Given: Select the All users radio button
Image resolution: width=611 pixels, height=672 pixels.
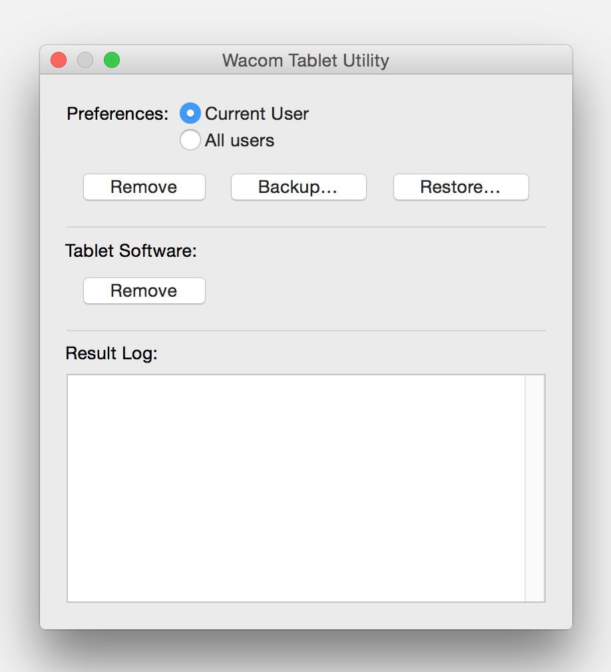Looking at the screenshot, I should pos(190,140).
